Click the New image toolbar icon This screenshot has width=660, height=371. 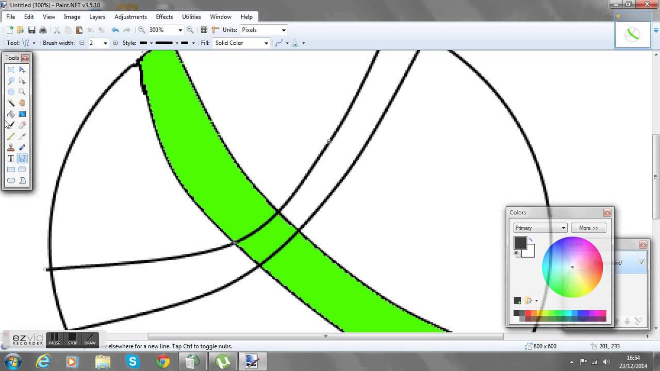10,30
